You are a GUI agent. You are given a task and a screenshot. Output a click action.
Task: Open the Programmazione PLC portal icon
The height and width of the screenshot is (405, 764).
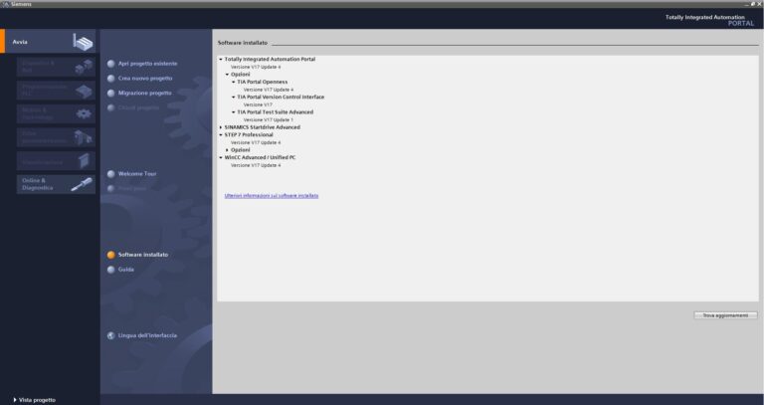(x=84, y=91)
